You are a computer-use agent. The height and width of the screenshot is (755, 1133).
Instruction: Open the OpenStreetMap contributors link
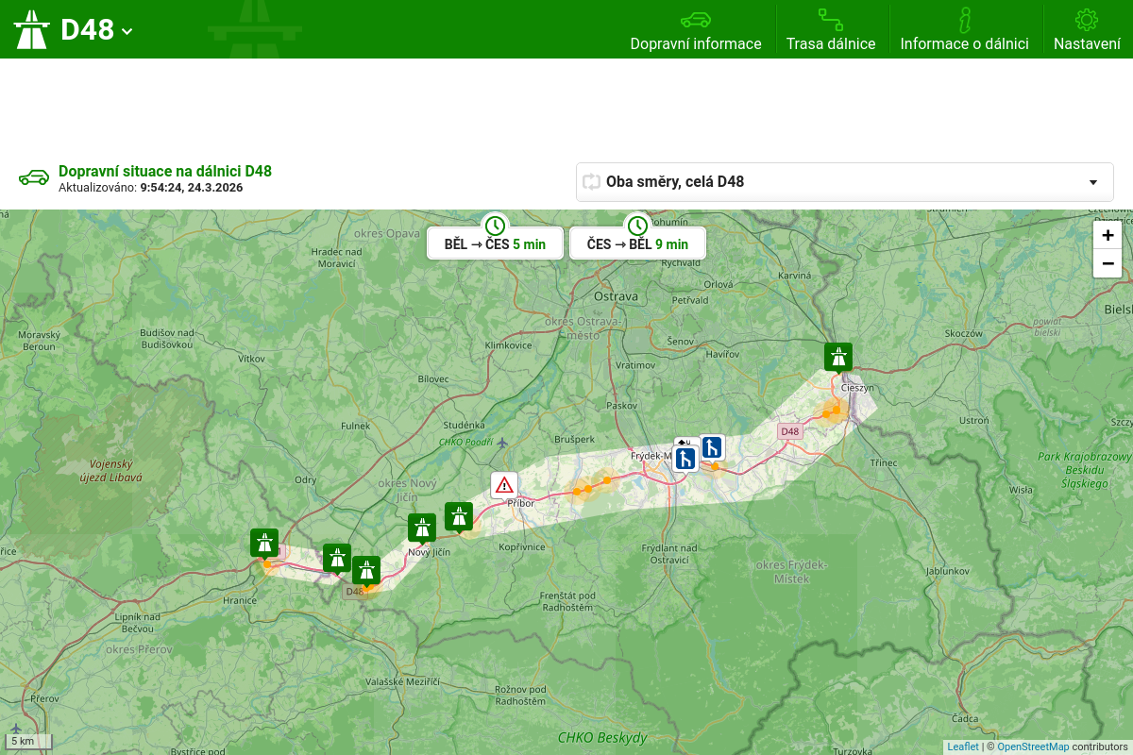point(1033,747)
